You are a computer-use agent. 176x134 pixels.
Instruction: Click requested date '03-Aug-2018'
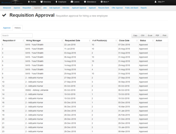click(x=70, y=53)
